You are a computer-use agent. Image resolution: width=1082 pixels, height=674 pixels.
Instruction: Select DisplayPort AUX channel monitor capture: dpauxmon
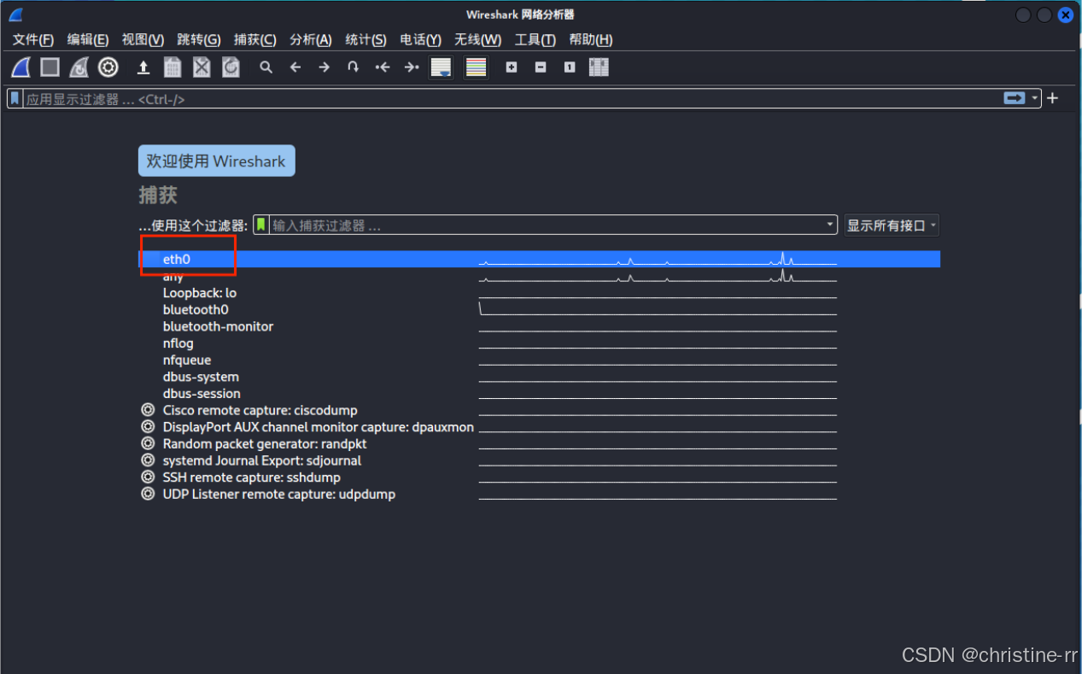click(x=319, y=427)
